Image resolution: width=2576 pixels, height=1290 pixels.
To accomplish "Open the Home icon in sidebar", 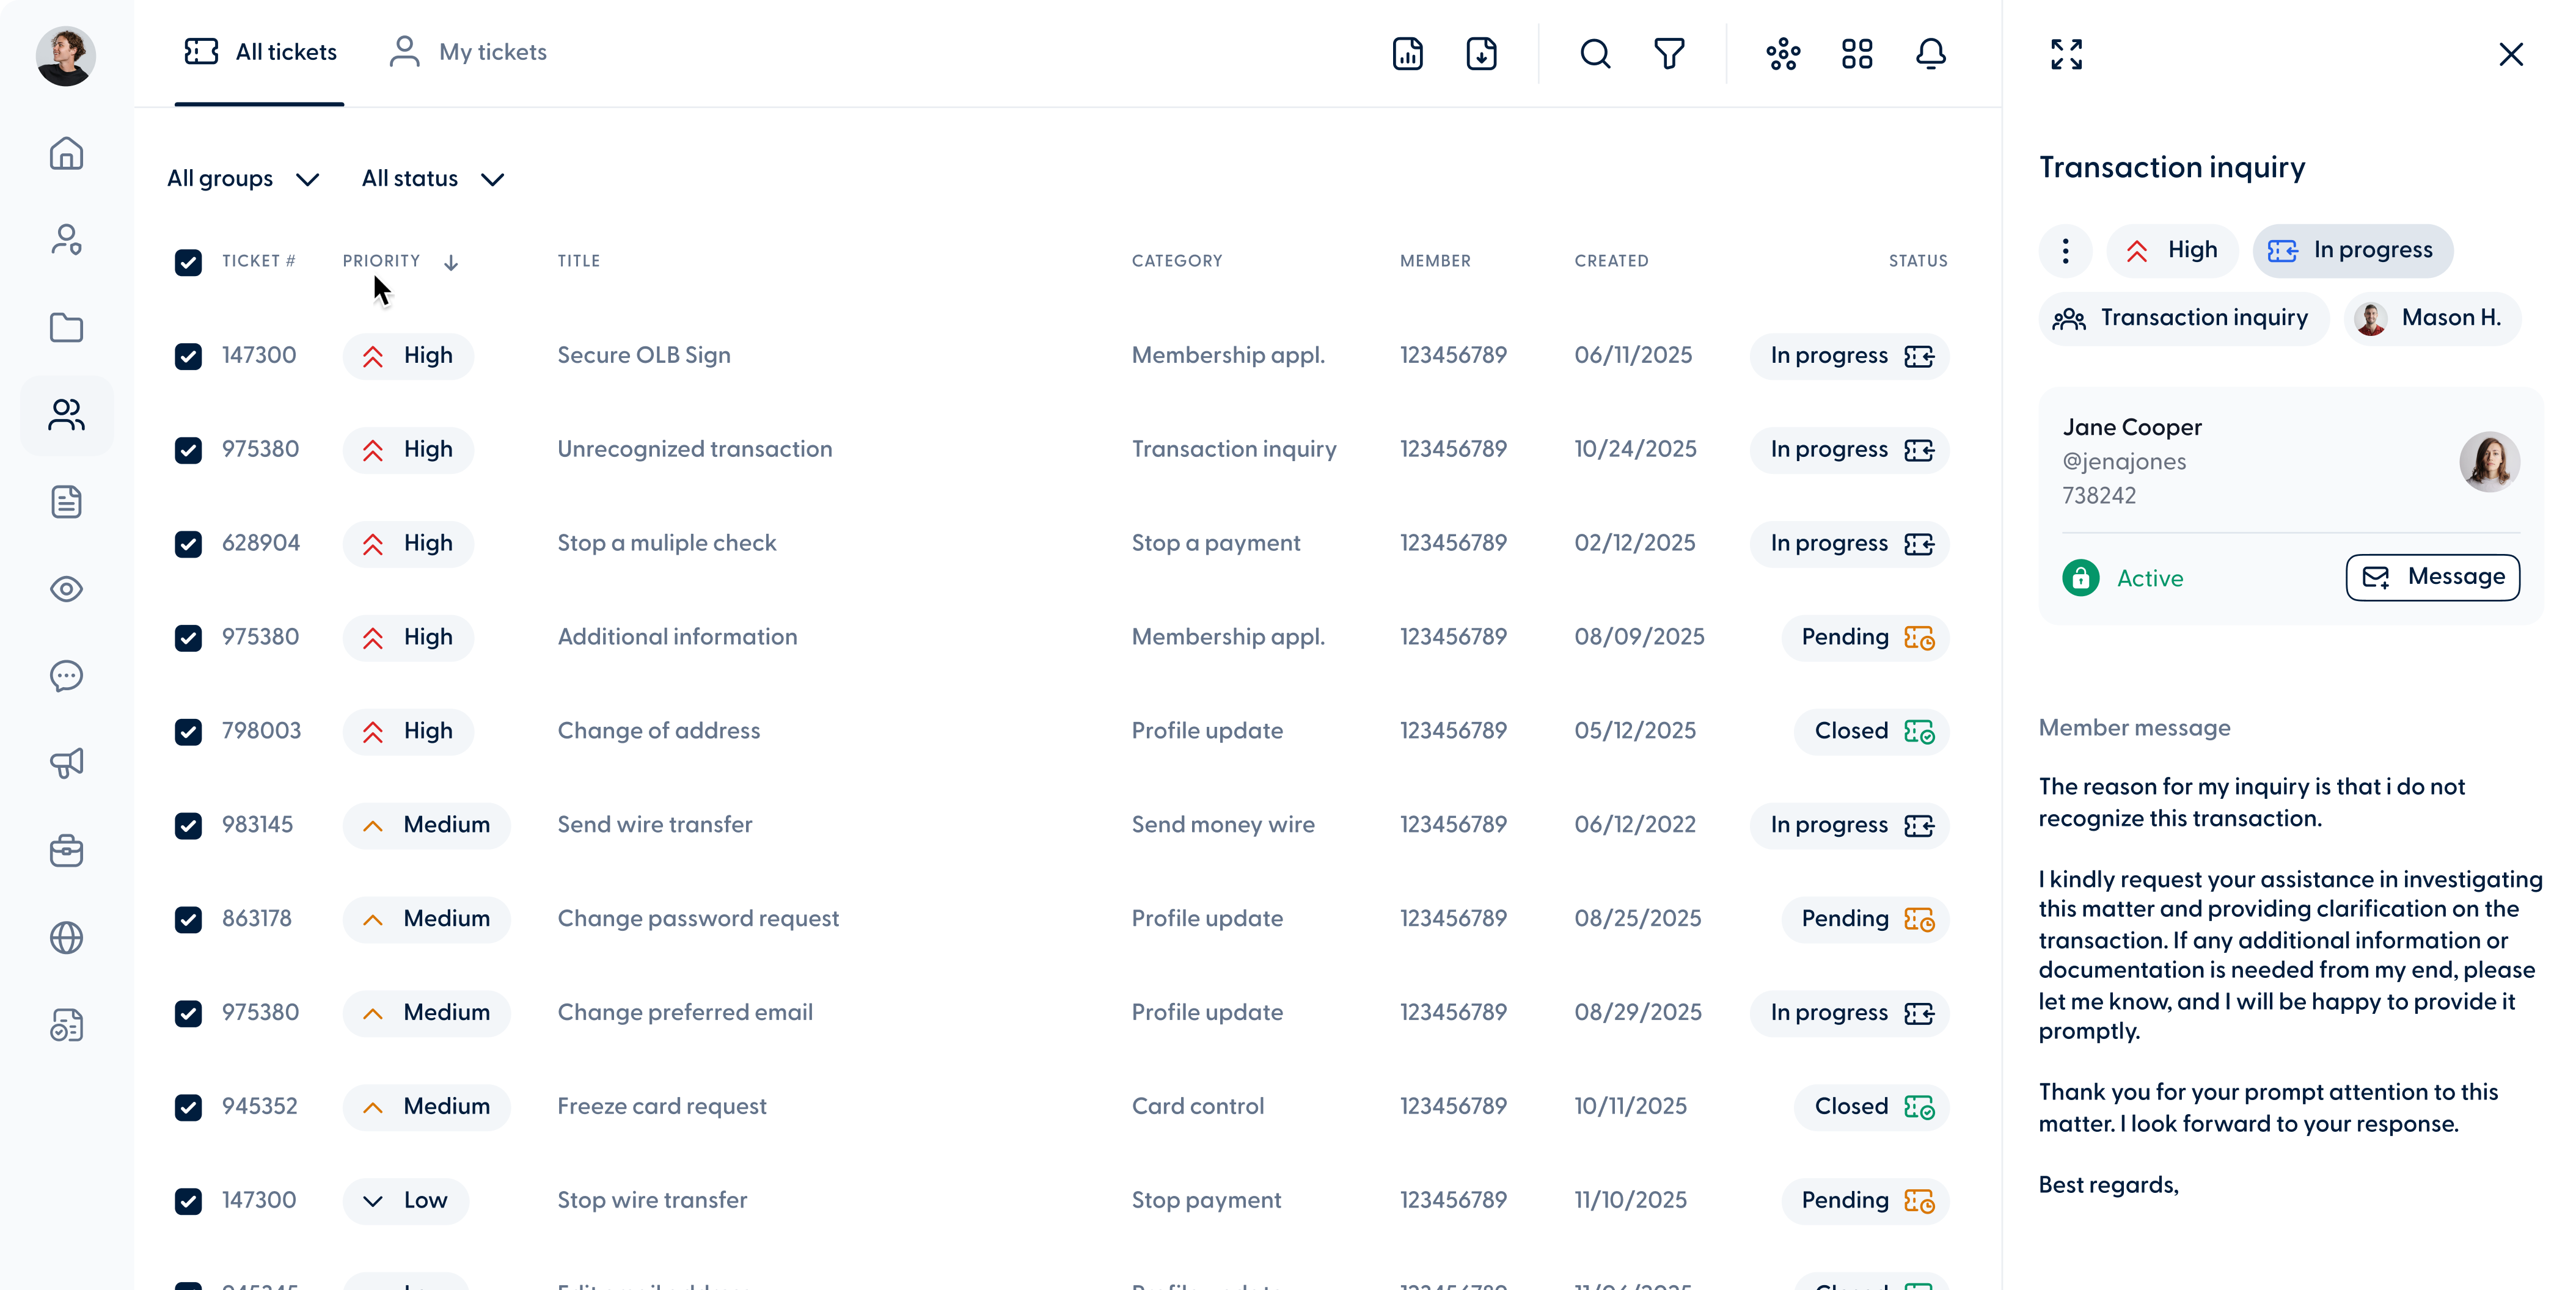I will [66, 153].
